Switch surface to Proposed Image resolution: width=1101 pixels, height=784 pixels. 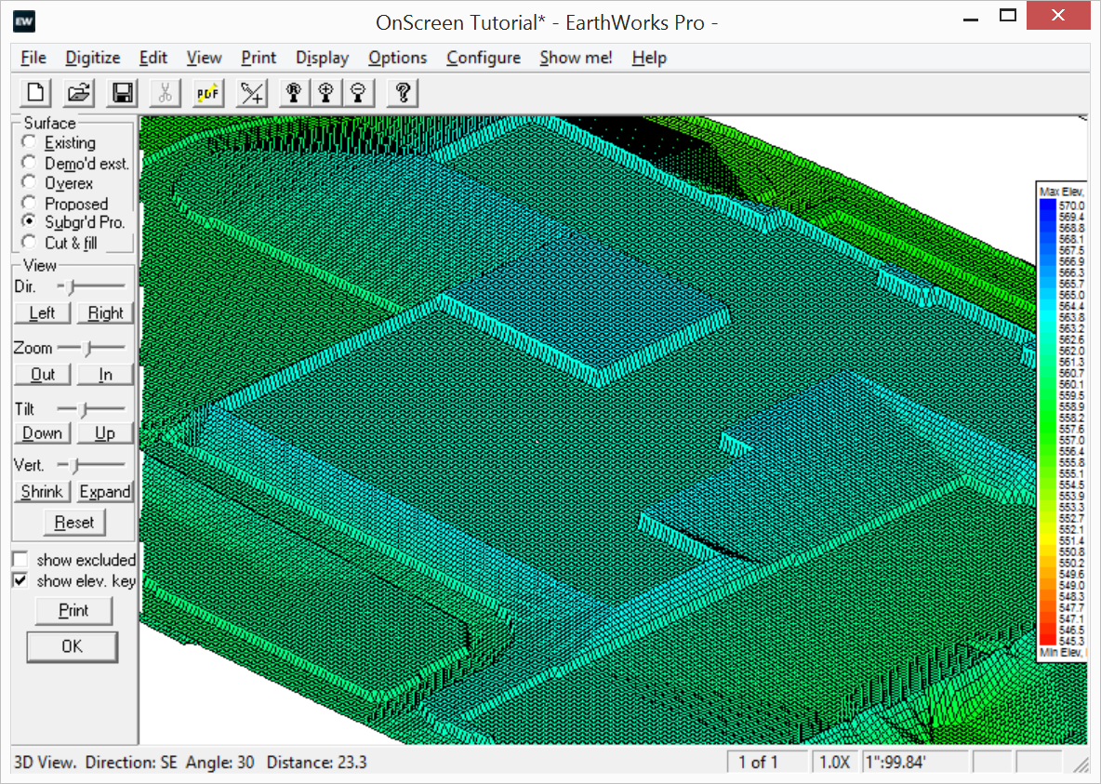pos(29,203)
